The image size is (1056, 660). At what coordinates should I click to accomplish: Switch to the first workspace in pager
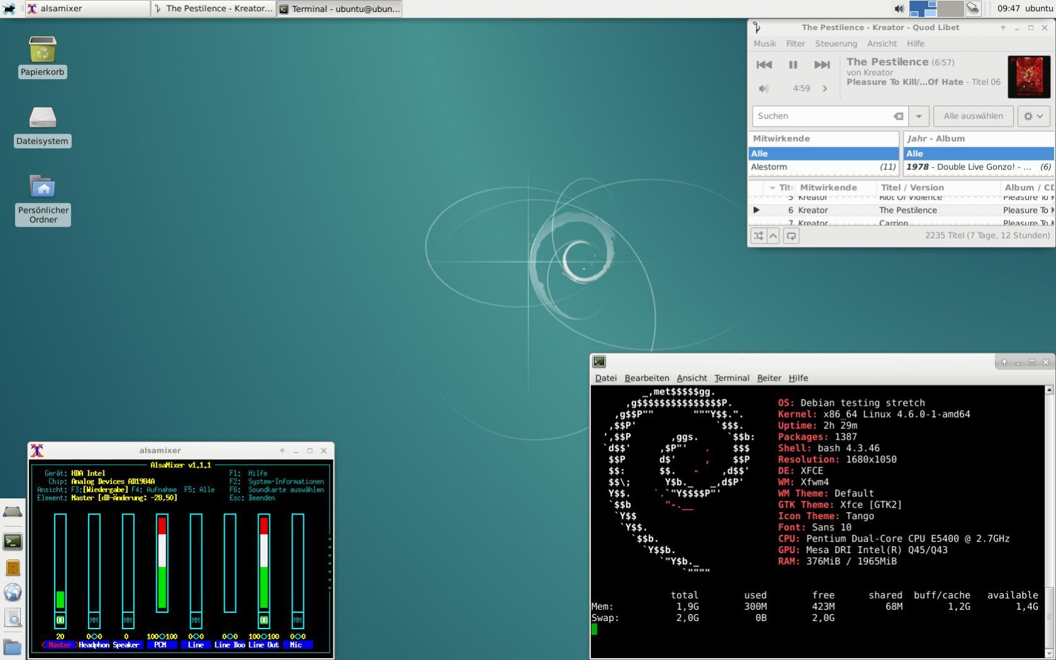[x=923, y=9]
